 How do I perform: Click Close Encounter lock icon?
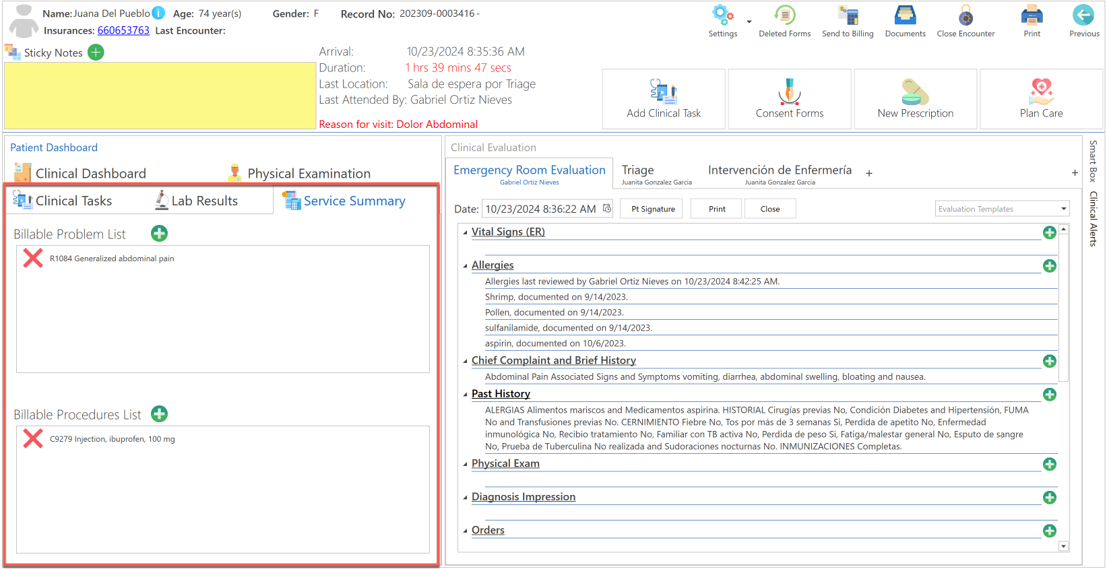(966, 15)
